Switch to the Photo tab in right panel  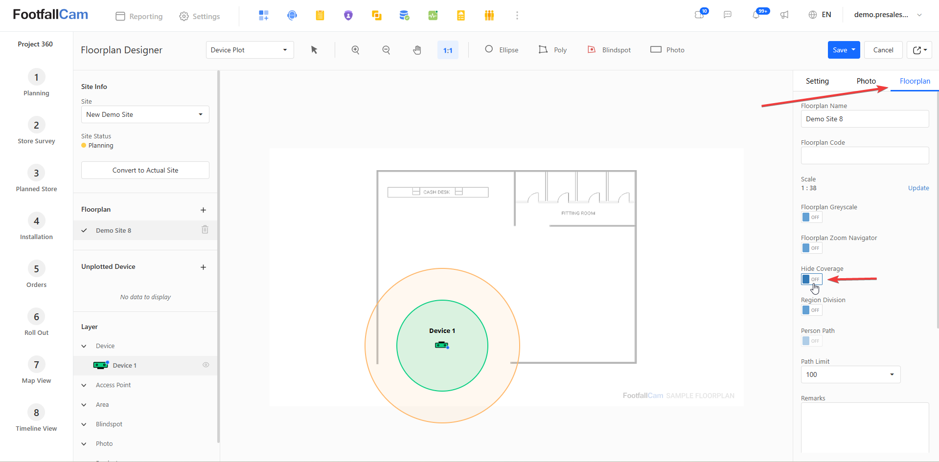point(866,81)
